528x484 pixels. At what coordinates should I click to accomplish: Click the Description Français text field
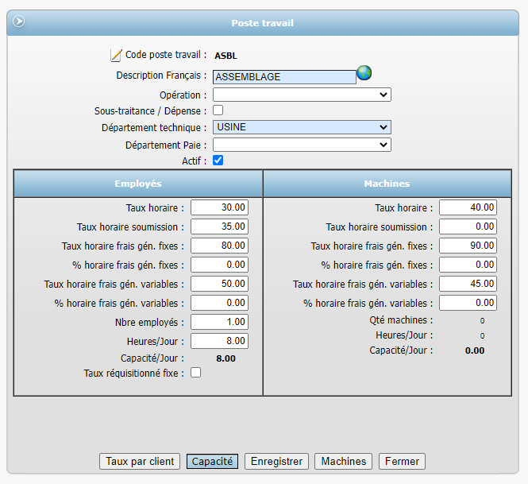(x=284, y=77)
